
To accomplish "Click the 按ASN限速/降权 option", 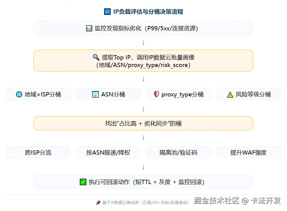I will [108, 152].
